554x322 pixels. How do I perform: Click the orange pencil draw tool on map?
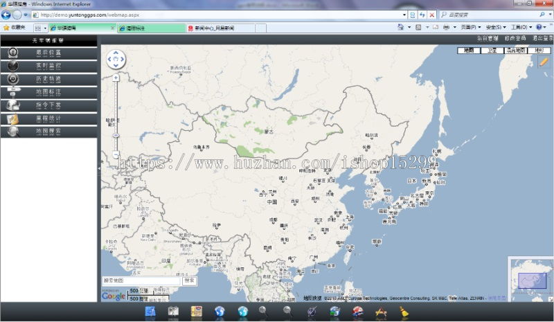pyautogui.click(x=544, y=62)
